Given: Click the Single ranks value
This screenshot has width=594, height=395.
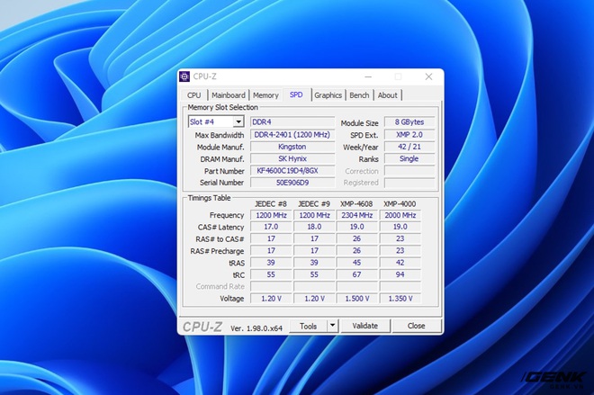Looking at the screenshot, I should pos(409,158).
